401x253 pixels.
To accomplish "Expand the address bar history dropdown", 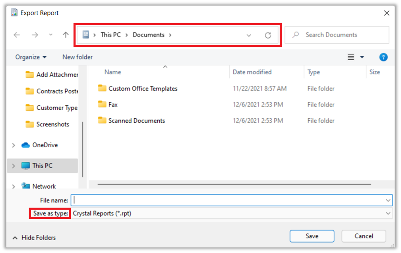I will [x=249, y=35].
